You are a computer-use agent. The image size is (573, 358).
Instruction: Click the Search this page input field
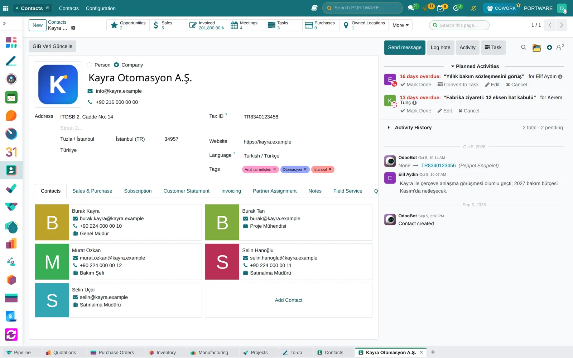pyautogui.click(x=459, y=25)
